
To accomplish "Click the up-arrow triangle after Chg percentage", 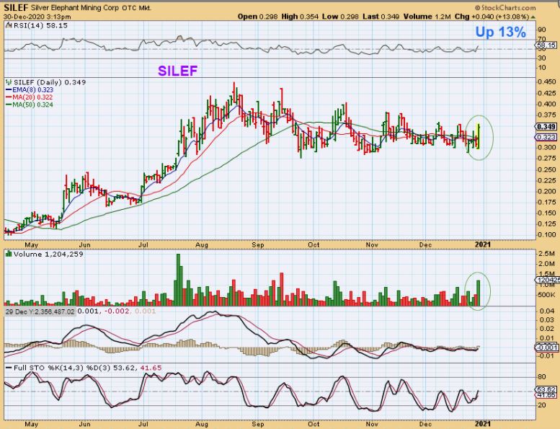I will click(533, 17).
